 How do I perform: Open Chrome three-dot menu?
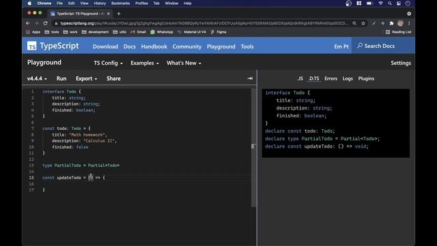[409, 23]
